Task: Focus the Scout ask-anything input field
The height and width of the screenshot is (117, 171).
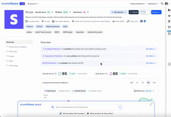Action: (x=87, y=107)
